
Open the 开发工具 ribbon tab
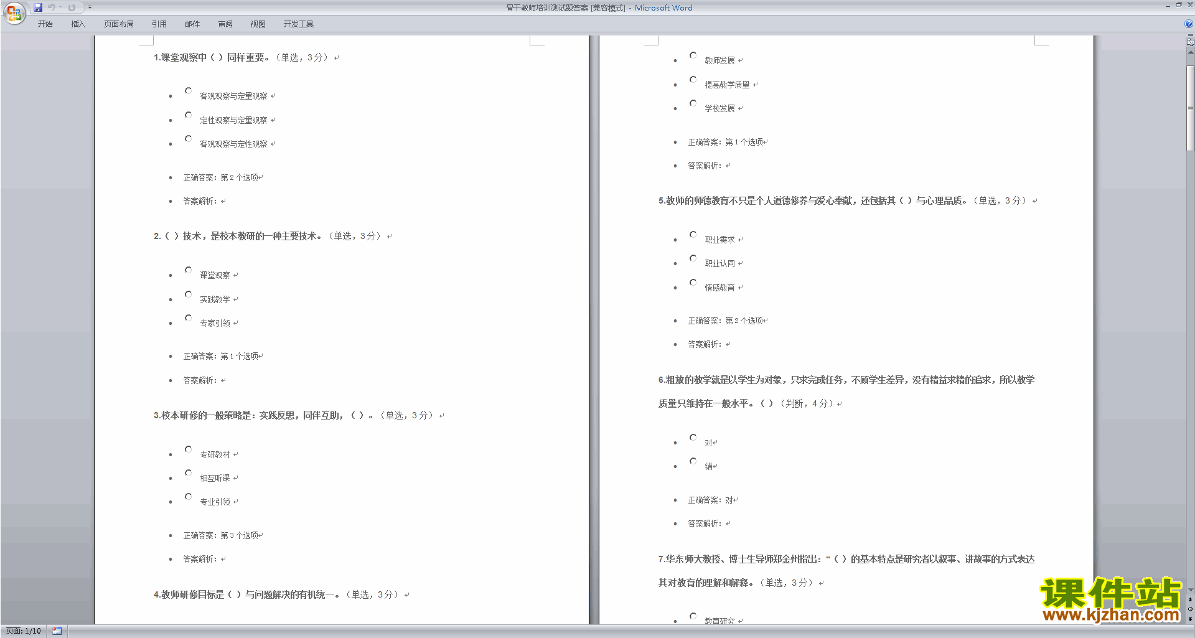click(298, 24)
